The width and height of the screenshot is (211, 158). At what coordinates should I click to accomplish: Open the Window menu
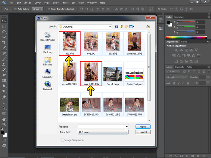coord(92,3)
